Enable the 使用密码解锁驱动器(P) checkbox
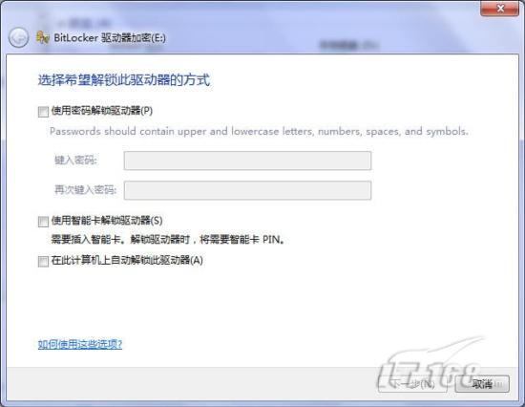This screenshot has height=407, width=525. point(43,112)
